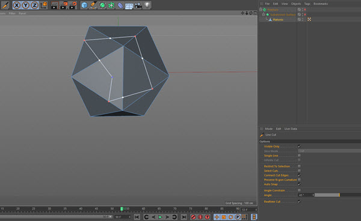Add a floor environment object
Image resolution: width=361 pixels, height=221 pixels.
click(x=129, y=5)
